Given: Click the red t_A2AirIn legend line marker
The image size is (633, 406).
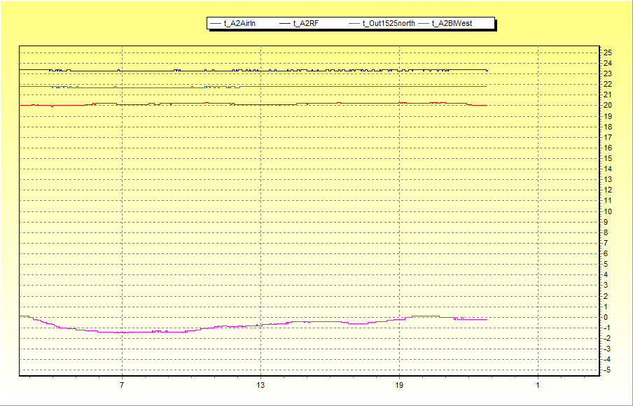Looking at the screenshot, I should click(215, 24).
